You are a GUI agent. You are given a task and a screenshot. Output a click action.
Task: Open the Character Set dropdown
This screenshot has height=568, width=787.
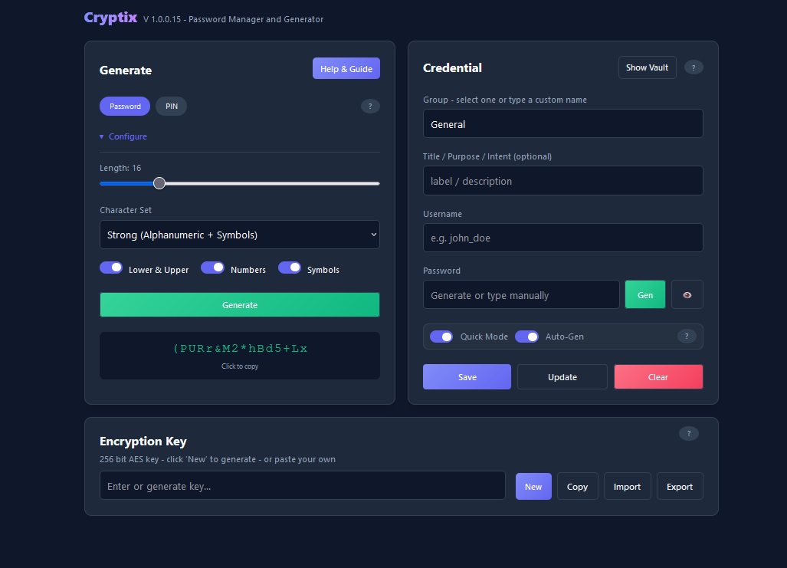pos(239,234)
